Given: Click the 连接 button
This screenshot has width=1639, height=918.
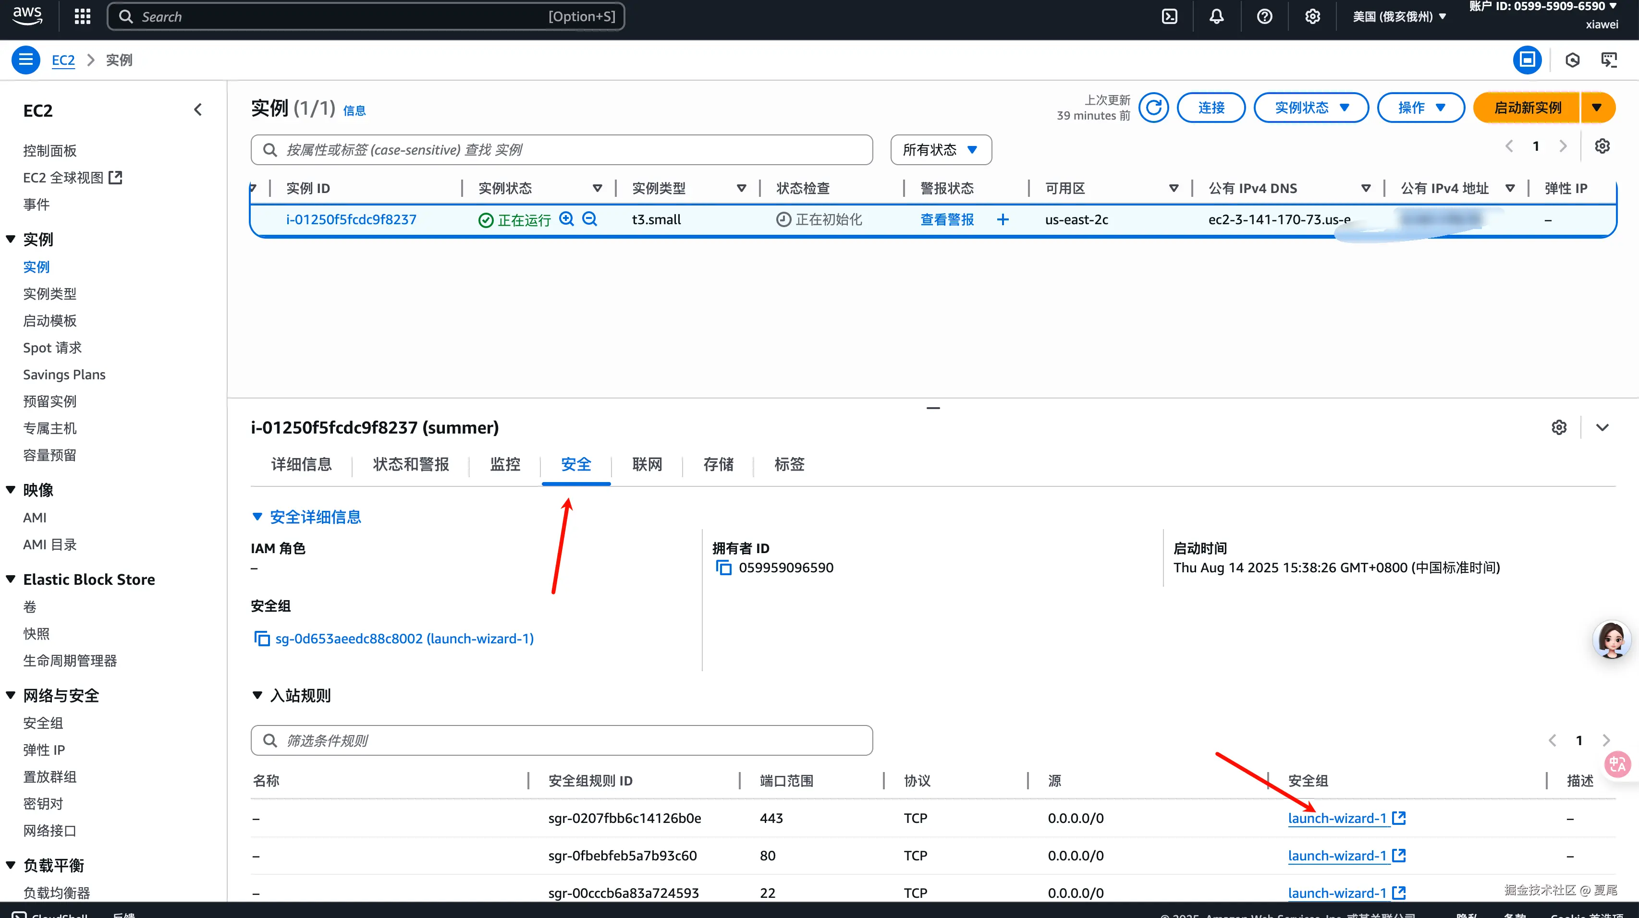Looking at the screenshot, I should pos(1211,108).
